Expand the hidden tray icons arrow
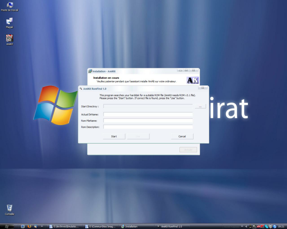The width and height of the screenshot is (287, 229). 246,226
